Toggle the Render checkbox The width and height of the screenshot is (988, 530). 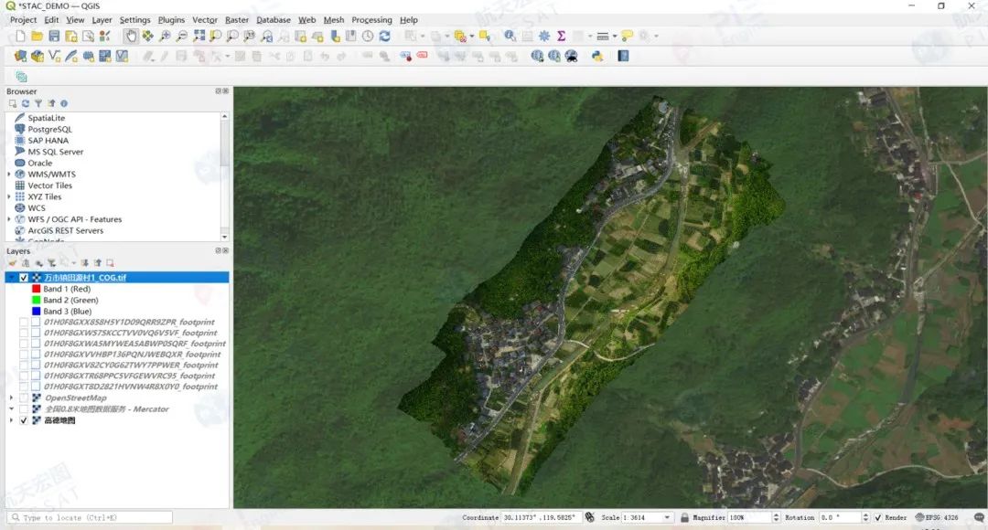pos(877,517)
